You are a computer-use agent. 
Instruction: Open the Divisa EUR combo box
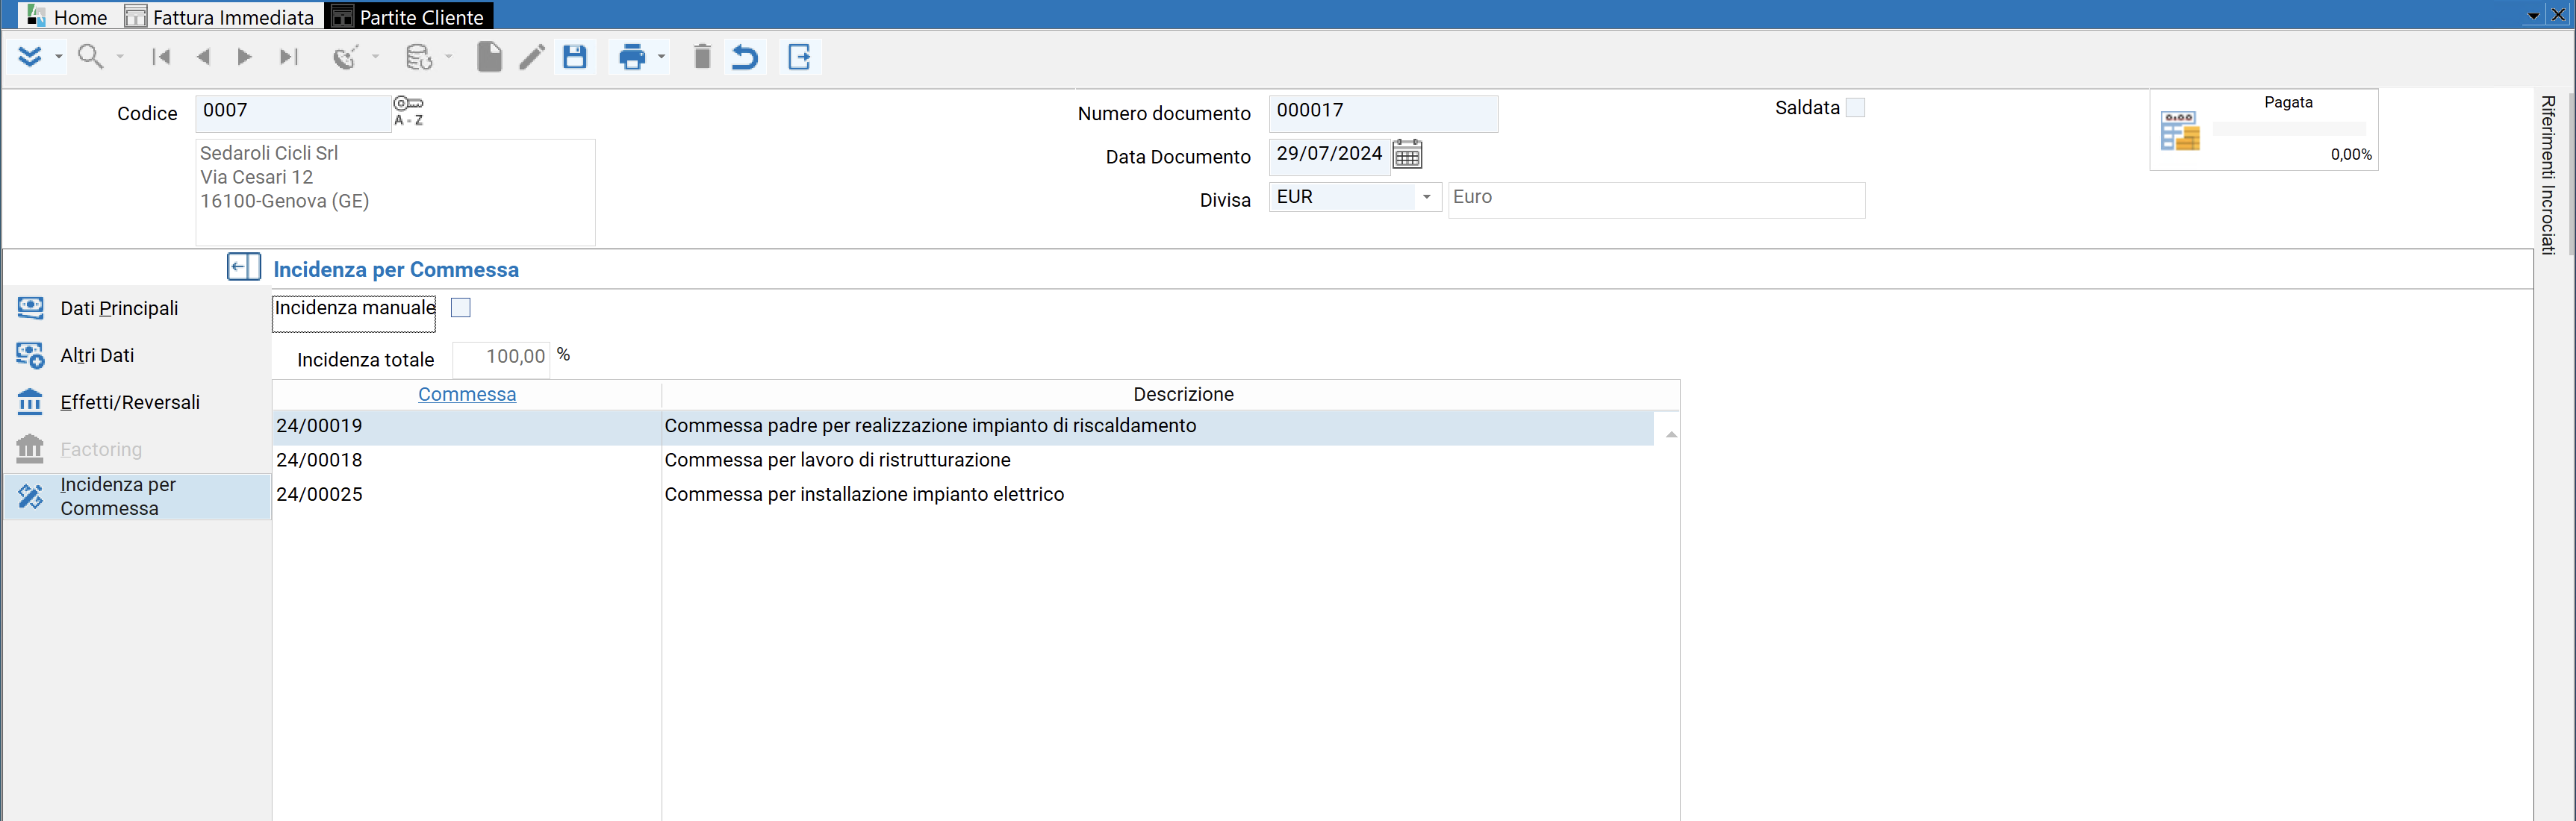coord(1354,197)
